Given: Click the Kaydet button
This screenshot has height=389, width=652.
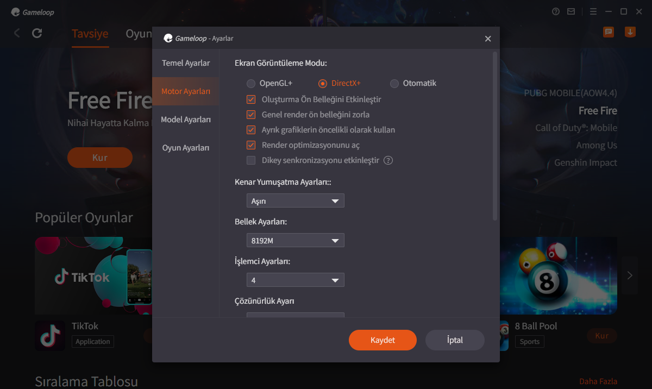Looking at the screenshot, I should 383,340.
